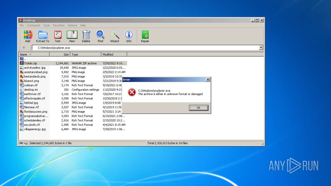Image resolution: width=331 pixels, height=186 pixels.
Task: Show archive Info
Action: 129,36
